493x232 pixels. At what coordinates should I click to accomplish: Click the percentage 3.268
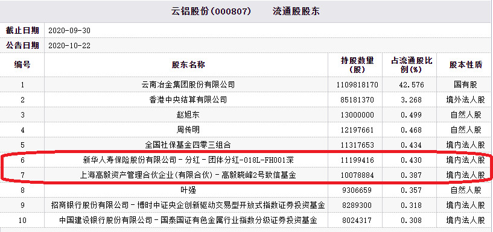(x=412, y=100)
